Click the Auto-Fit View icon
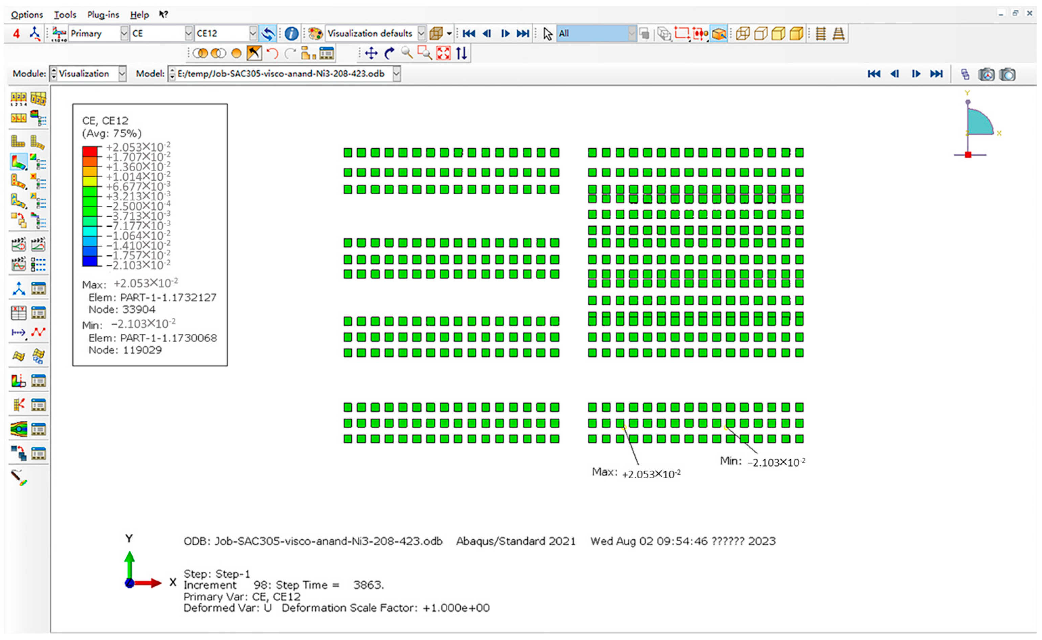 coord(443,53)
